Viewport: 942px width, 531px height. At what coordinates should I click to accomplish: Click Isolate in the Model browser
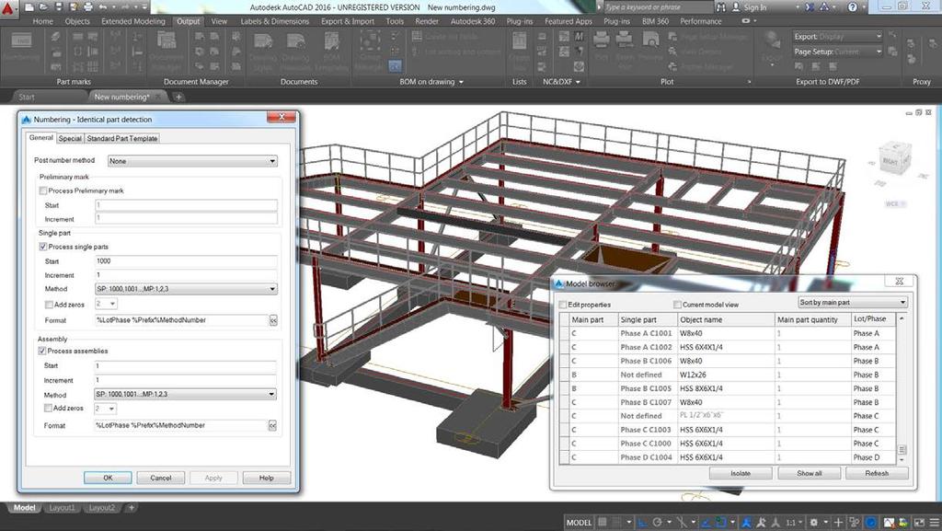click(741, 473)
